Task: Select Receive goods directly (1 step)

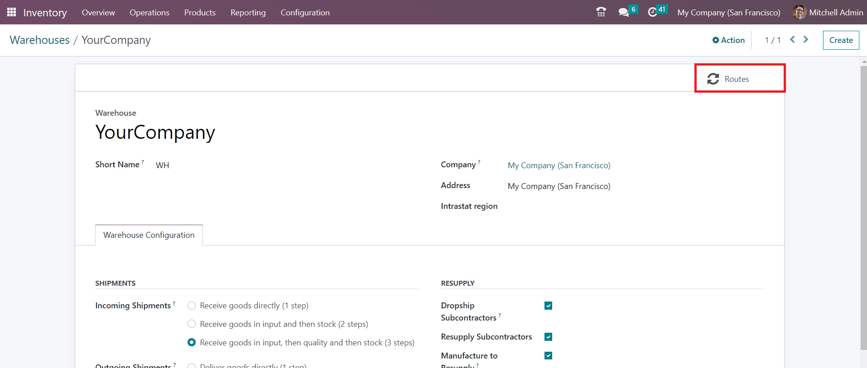Action: pyautogui.click(x=192, y=306)
